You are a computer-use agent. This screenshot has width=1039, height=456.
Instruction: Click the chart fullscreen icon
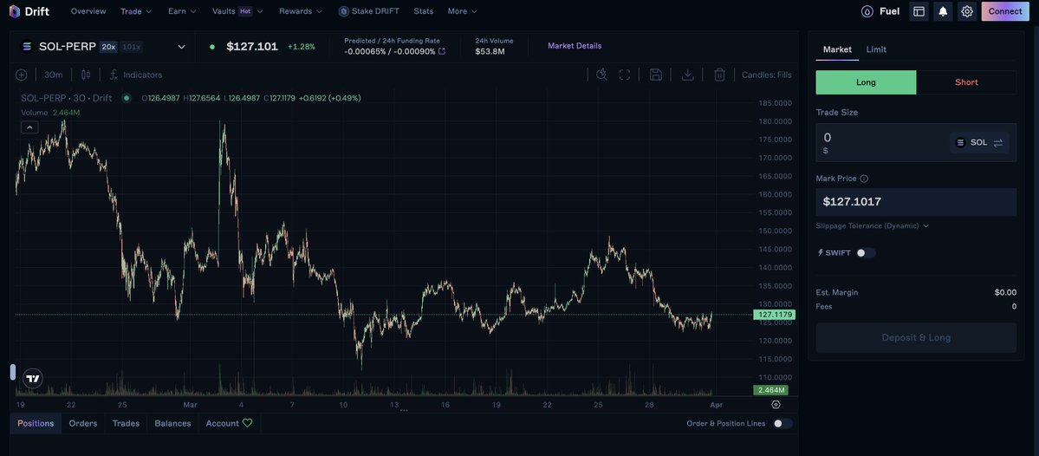pos(625,75)
